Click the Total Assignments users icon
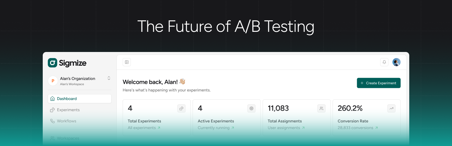Viewport: 452px width, 146px height. coord(321,109)
